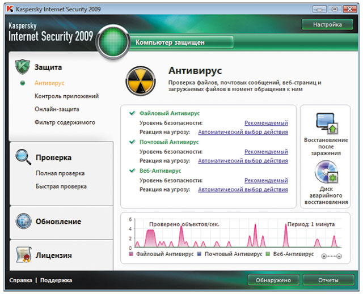Click the Проверка magnifying glass icon
Image resolution: width=363 pixels, height=294 pixels.
point(23,156)
